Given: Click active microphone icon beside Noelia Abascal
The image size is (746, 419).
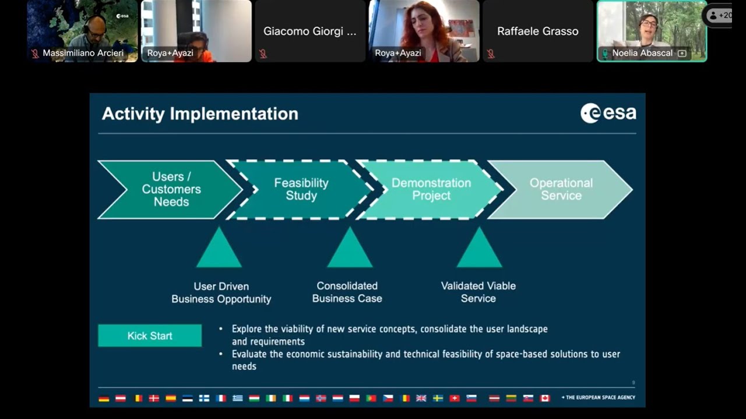Looking at the screenshot, I should 606,54.
